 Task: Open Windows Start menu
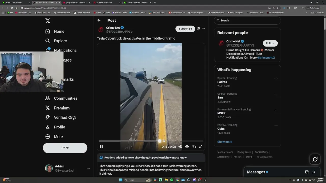(121, 180)
